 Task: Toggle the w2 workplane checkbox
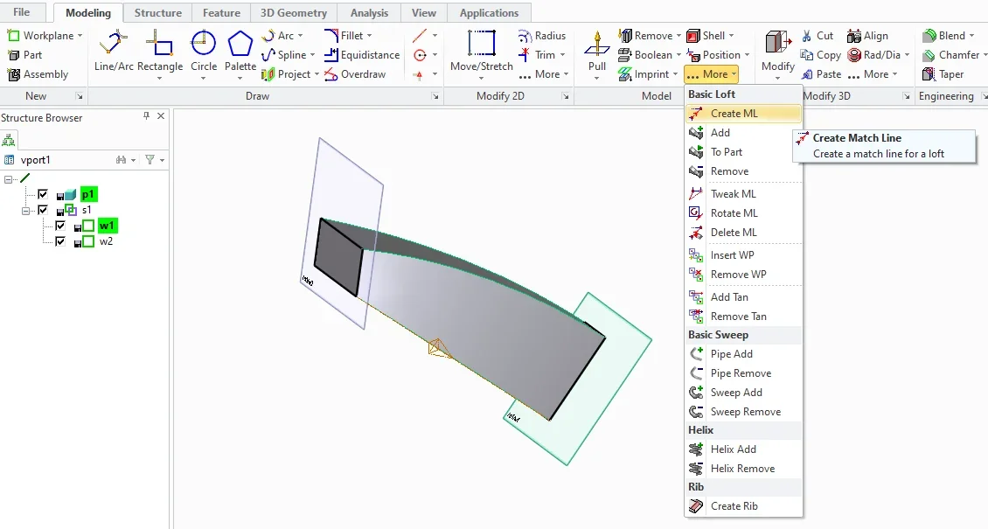coord(60,242)
